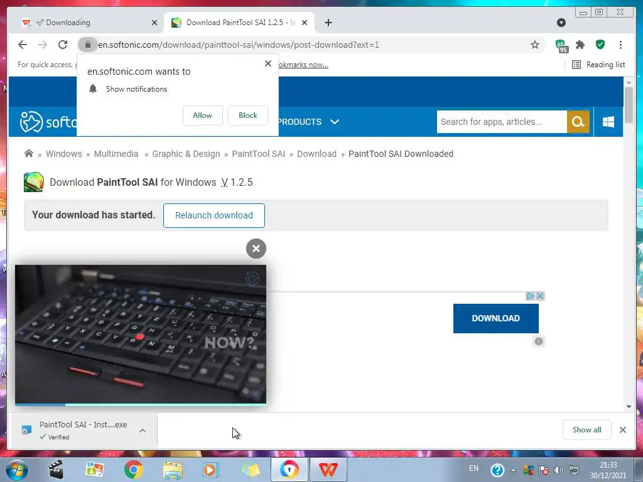
Task: Open the Windows Start menu
Action: (x=17, y=469)
